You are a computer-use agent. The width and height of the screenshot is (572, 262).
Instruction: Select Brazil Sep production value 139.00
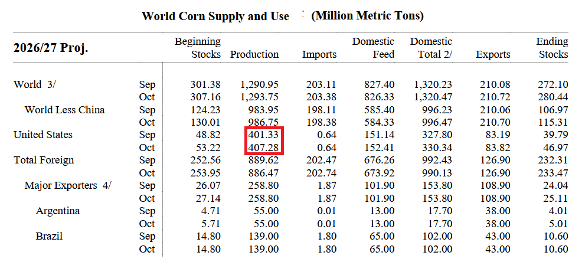click(263, 237)
